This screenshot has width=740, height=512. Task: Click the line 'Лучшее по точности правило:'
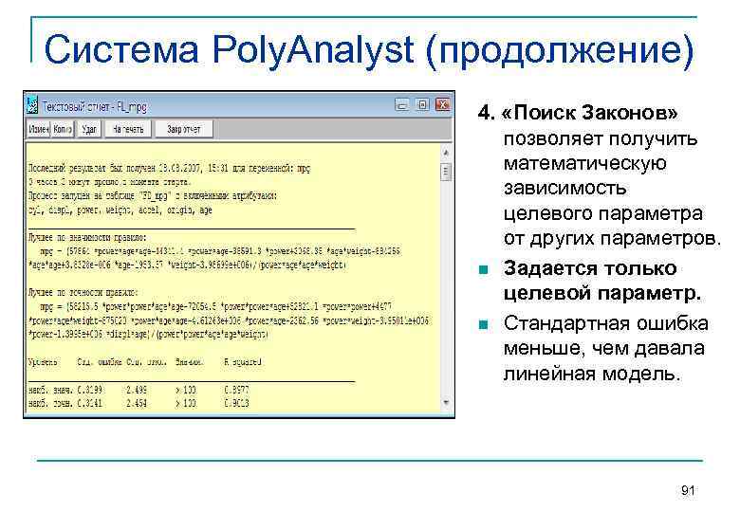(x=83, y=292)
